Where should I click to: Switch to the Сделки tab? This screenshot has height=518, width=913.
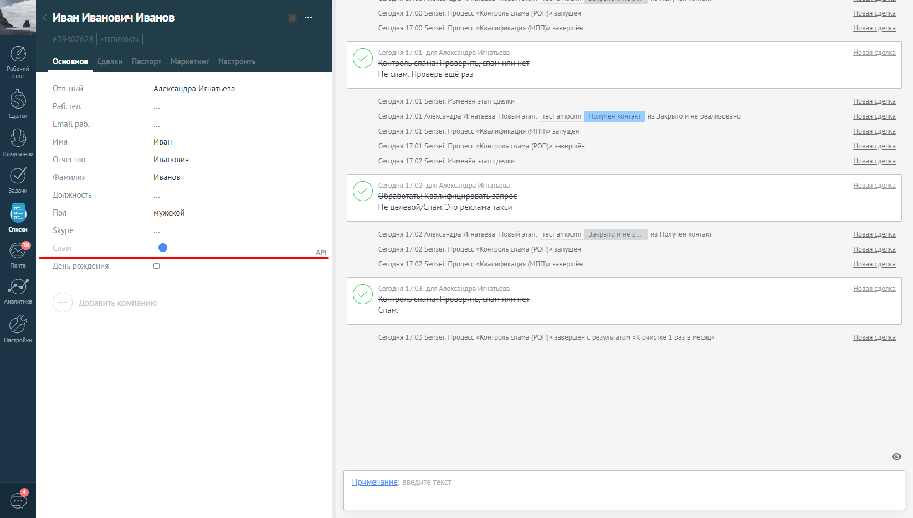coord(110,61)
